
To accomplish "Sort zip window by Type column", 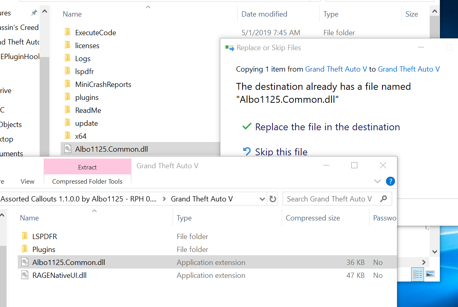I will (184, 218).
